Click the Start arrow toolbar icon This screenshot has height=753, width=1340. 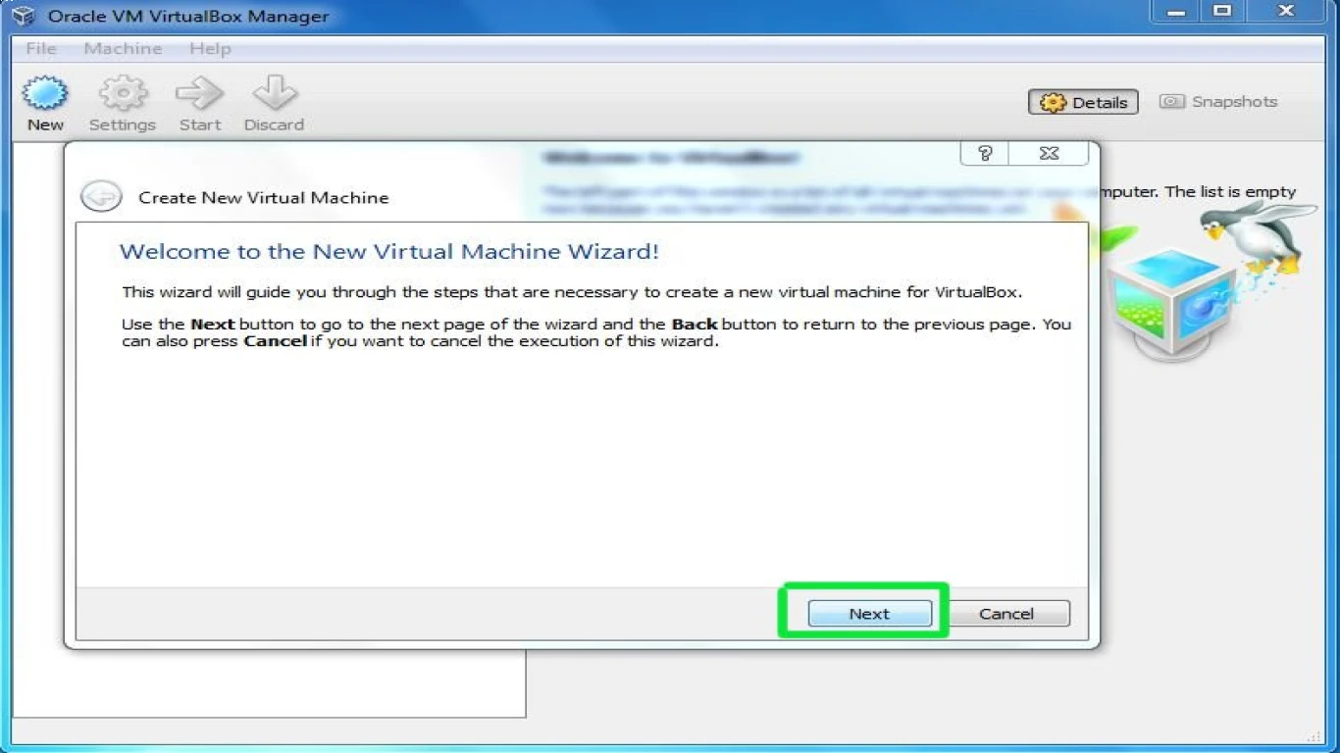(200, 104)
